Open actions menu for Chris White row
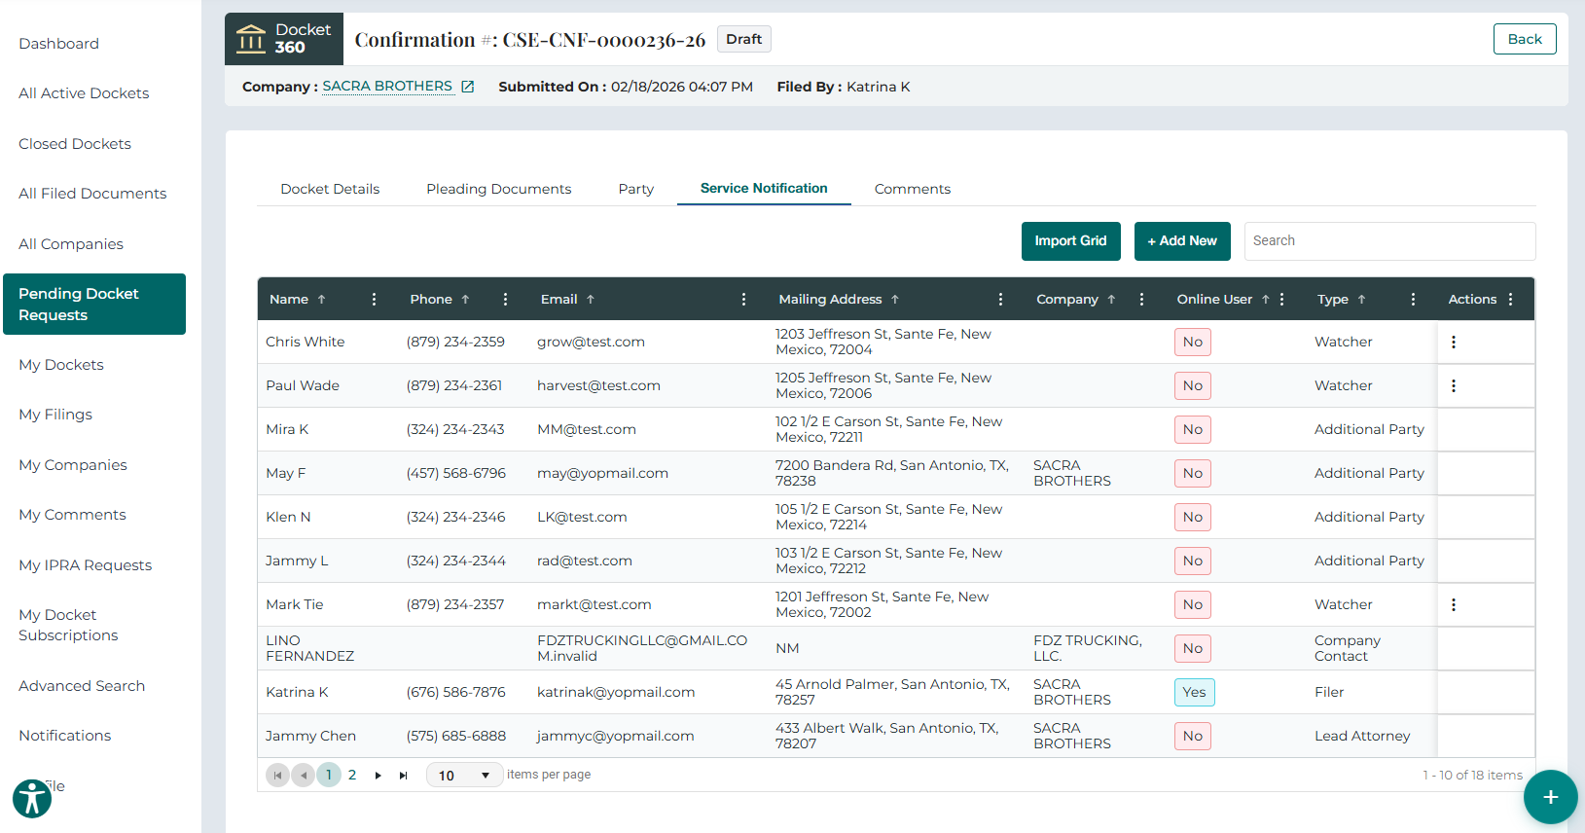 tap(1453, 343)
